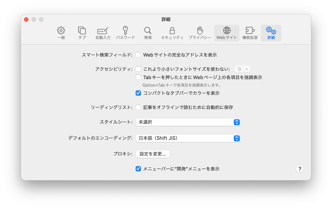Viewport: 332px width, 208px height.
Task: Click the Option+Tab hint text
Action: 182,85
